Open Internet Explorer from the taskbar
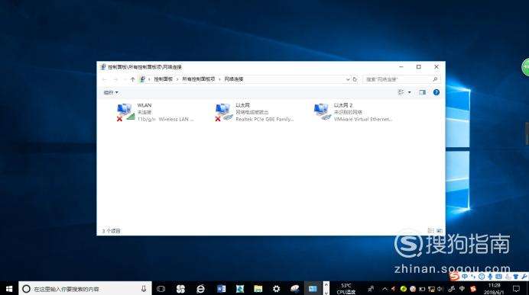Screen dimensions: 529x295 (x=201, y=289)
